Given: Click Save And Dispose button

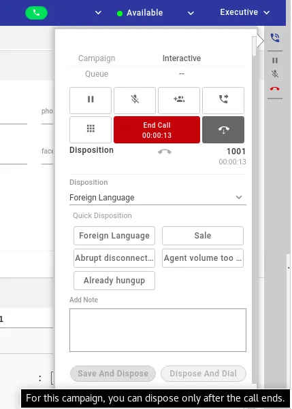Looking at the screenshot, I should tap(113, 374).
